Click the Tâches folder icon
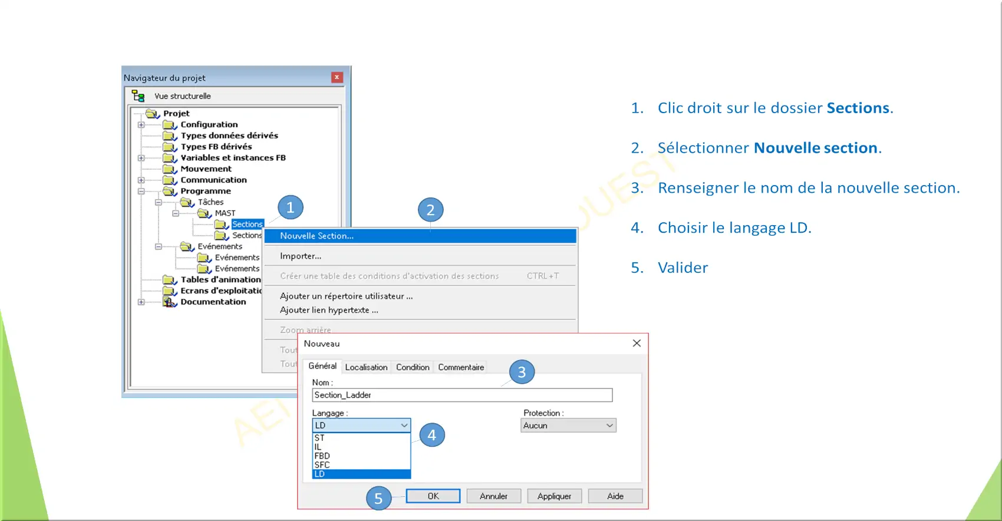This screenshot has height=521, width=1002. [x=187, y=202]
